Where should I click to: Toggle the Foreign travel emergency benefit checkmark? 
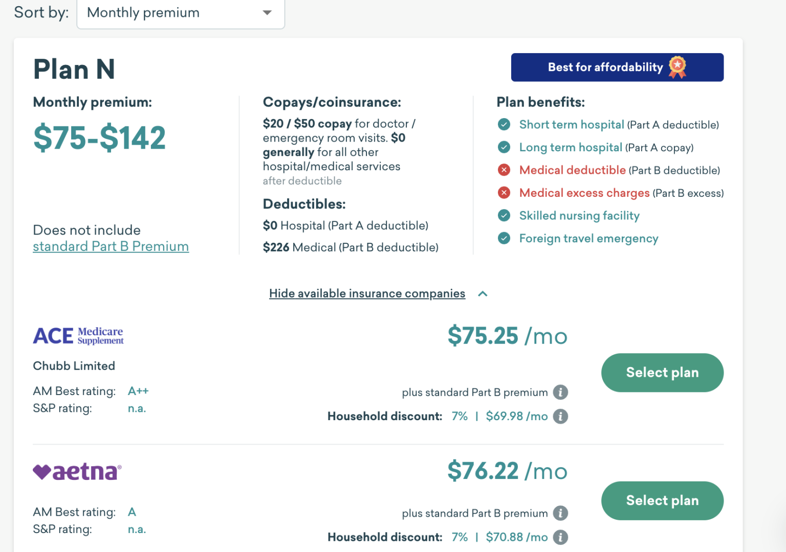(504, 238)
